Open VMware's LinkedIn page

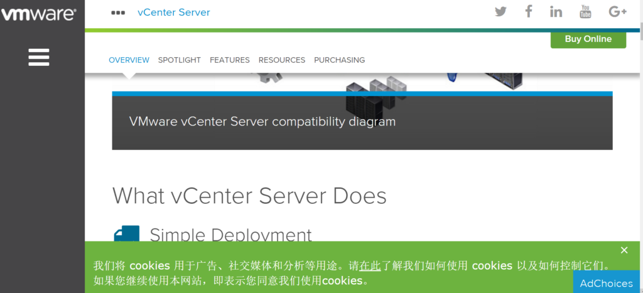click(x=556, y=11)
